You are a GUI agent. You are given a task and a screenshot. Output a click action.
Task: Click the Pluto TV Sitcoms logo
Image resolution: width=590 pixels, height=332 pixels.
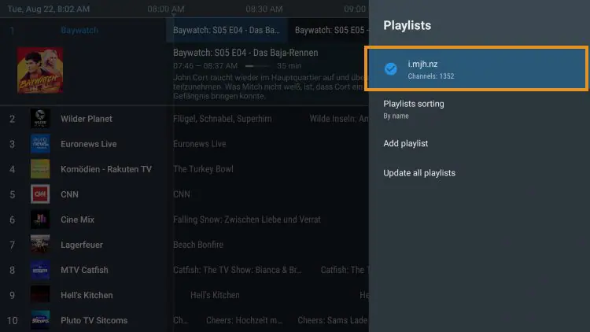pos(40,320)
